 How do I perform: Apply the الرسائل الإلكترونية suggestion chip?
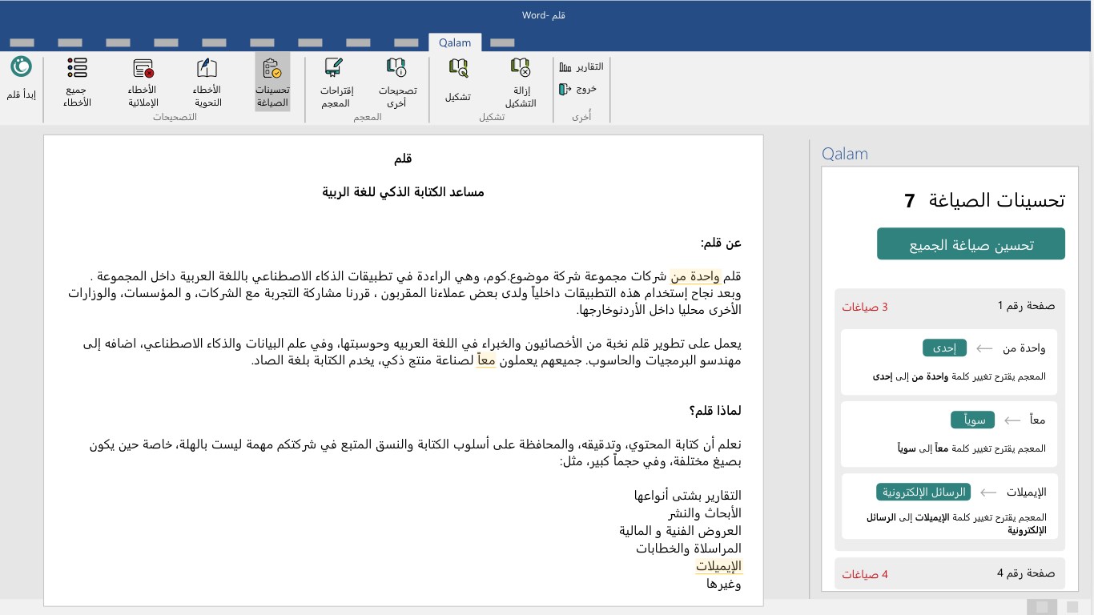tap(923, 492)
